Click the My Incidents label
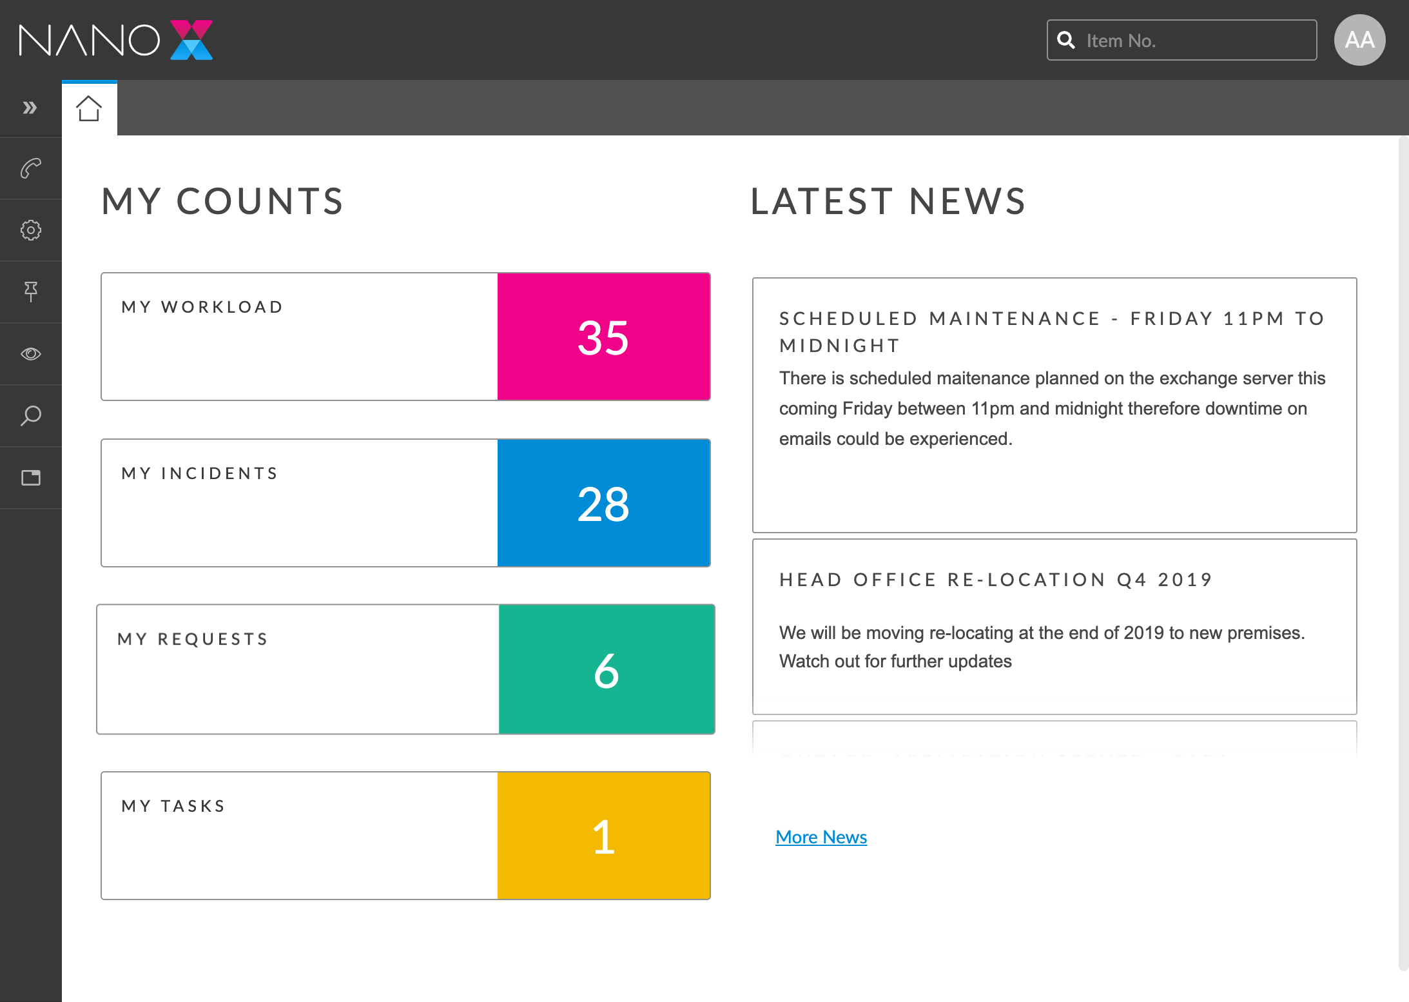This screenshot has width=1409, height=1002. (x=200, y=473)
